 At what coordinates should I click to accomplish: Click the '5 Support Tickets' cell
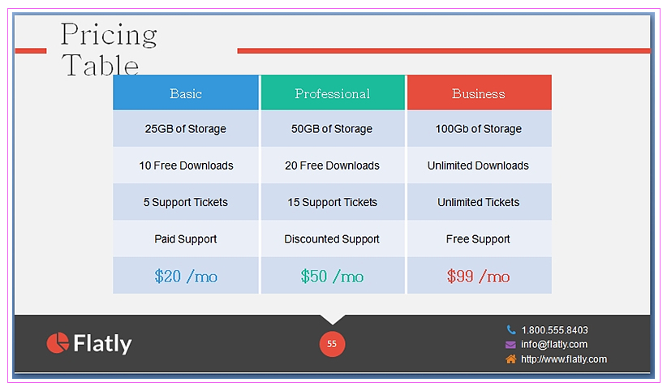[x=186, y=202]
